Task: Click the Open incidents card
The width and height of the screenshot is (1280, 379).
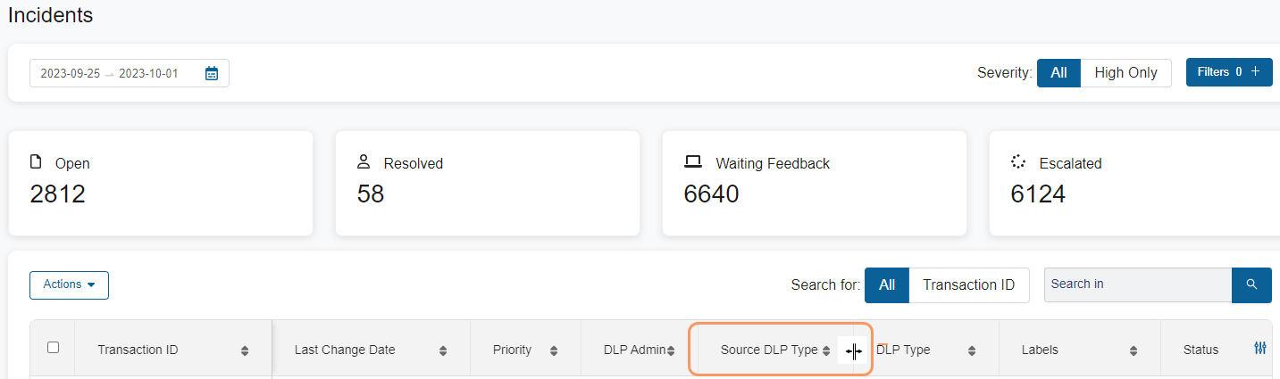Action: pyautogui.click(x=160, y=184)
